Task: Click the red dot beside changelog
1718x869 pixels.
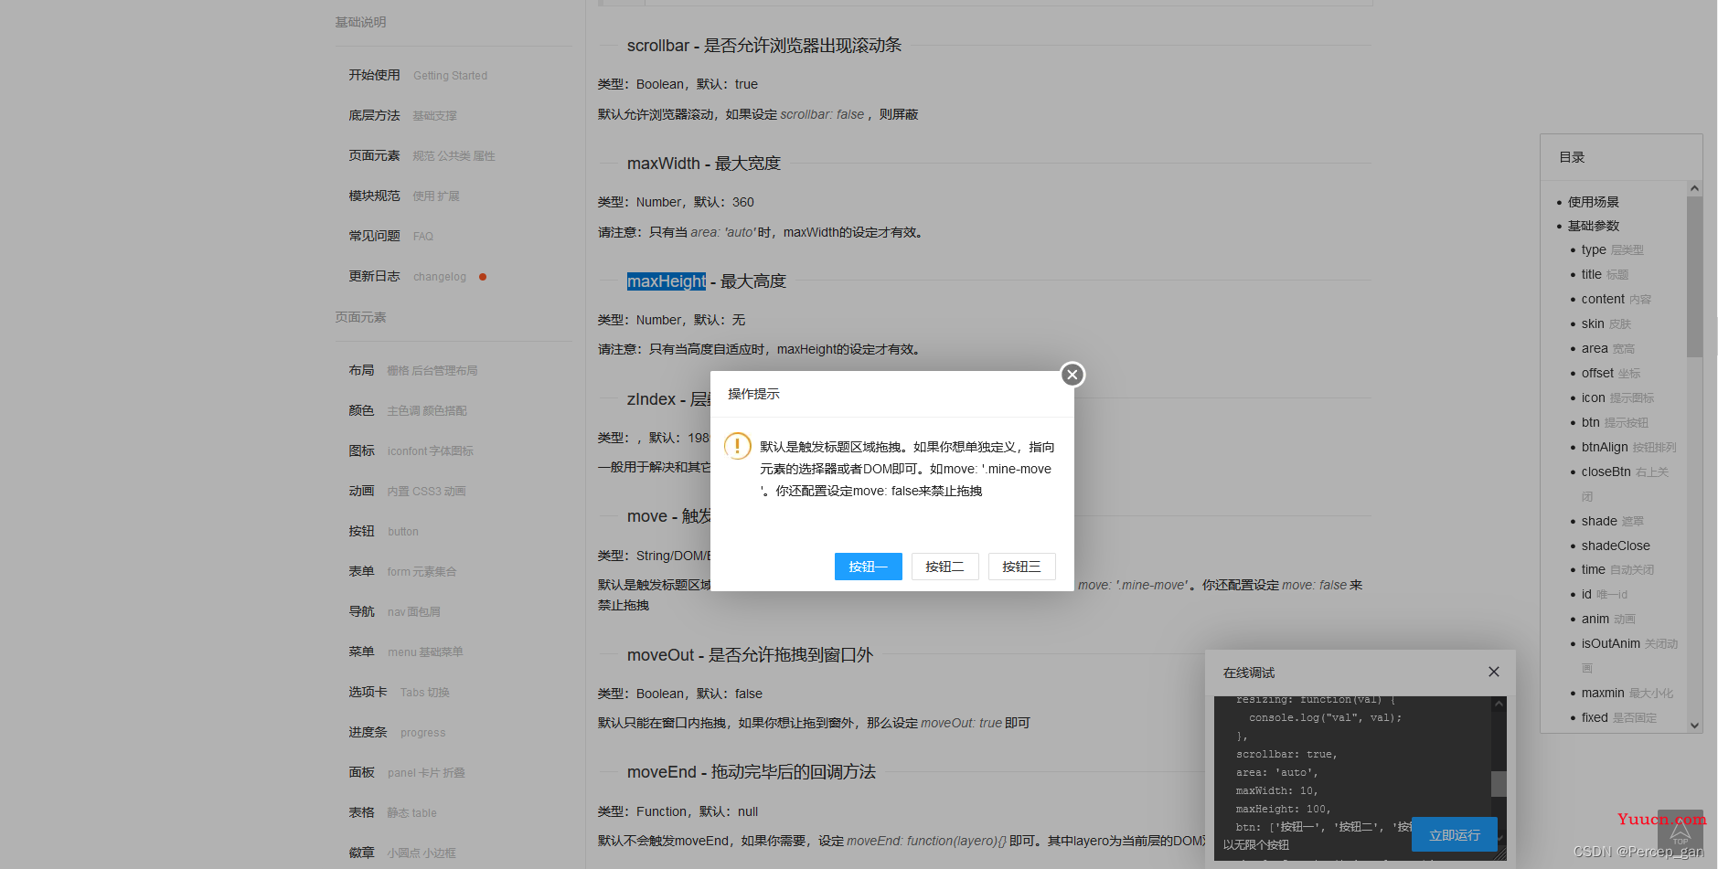Action: pyautogui.click(x=483, y=277)
